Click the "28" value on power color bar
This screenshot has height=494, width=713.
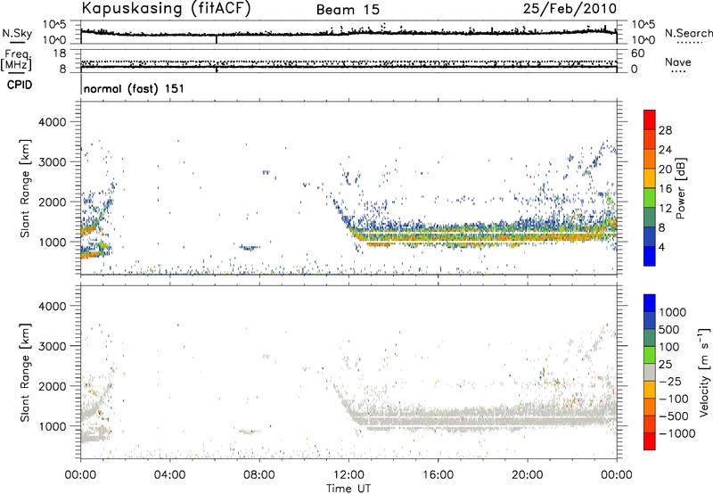click(665, 130)
